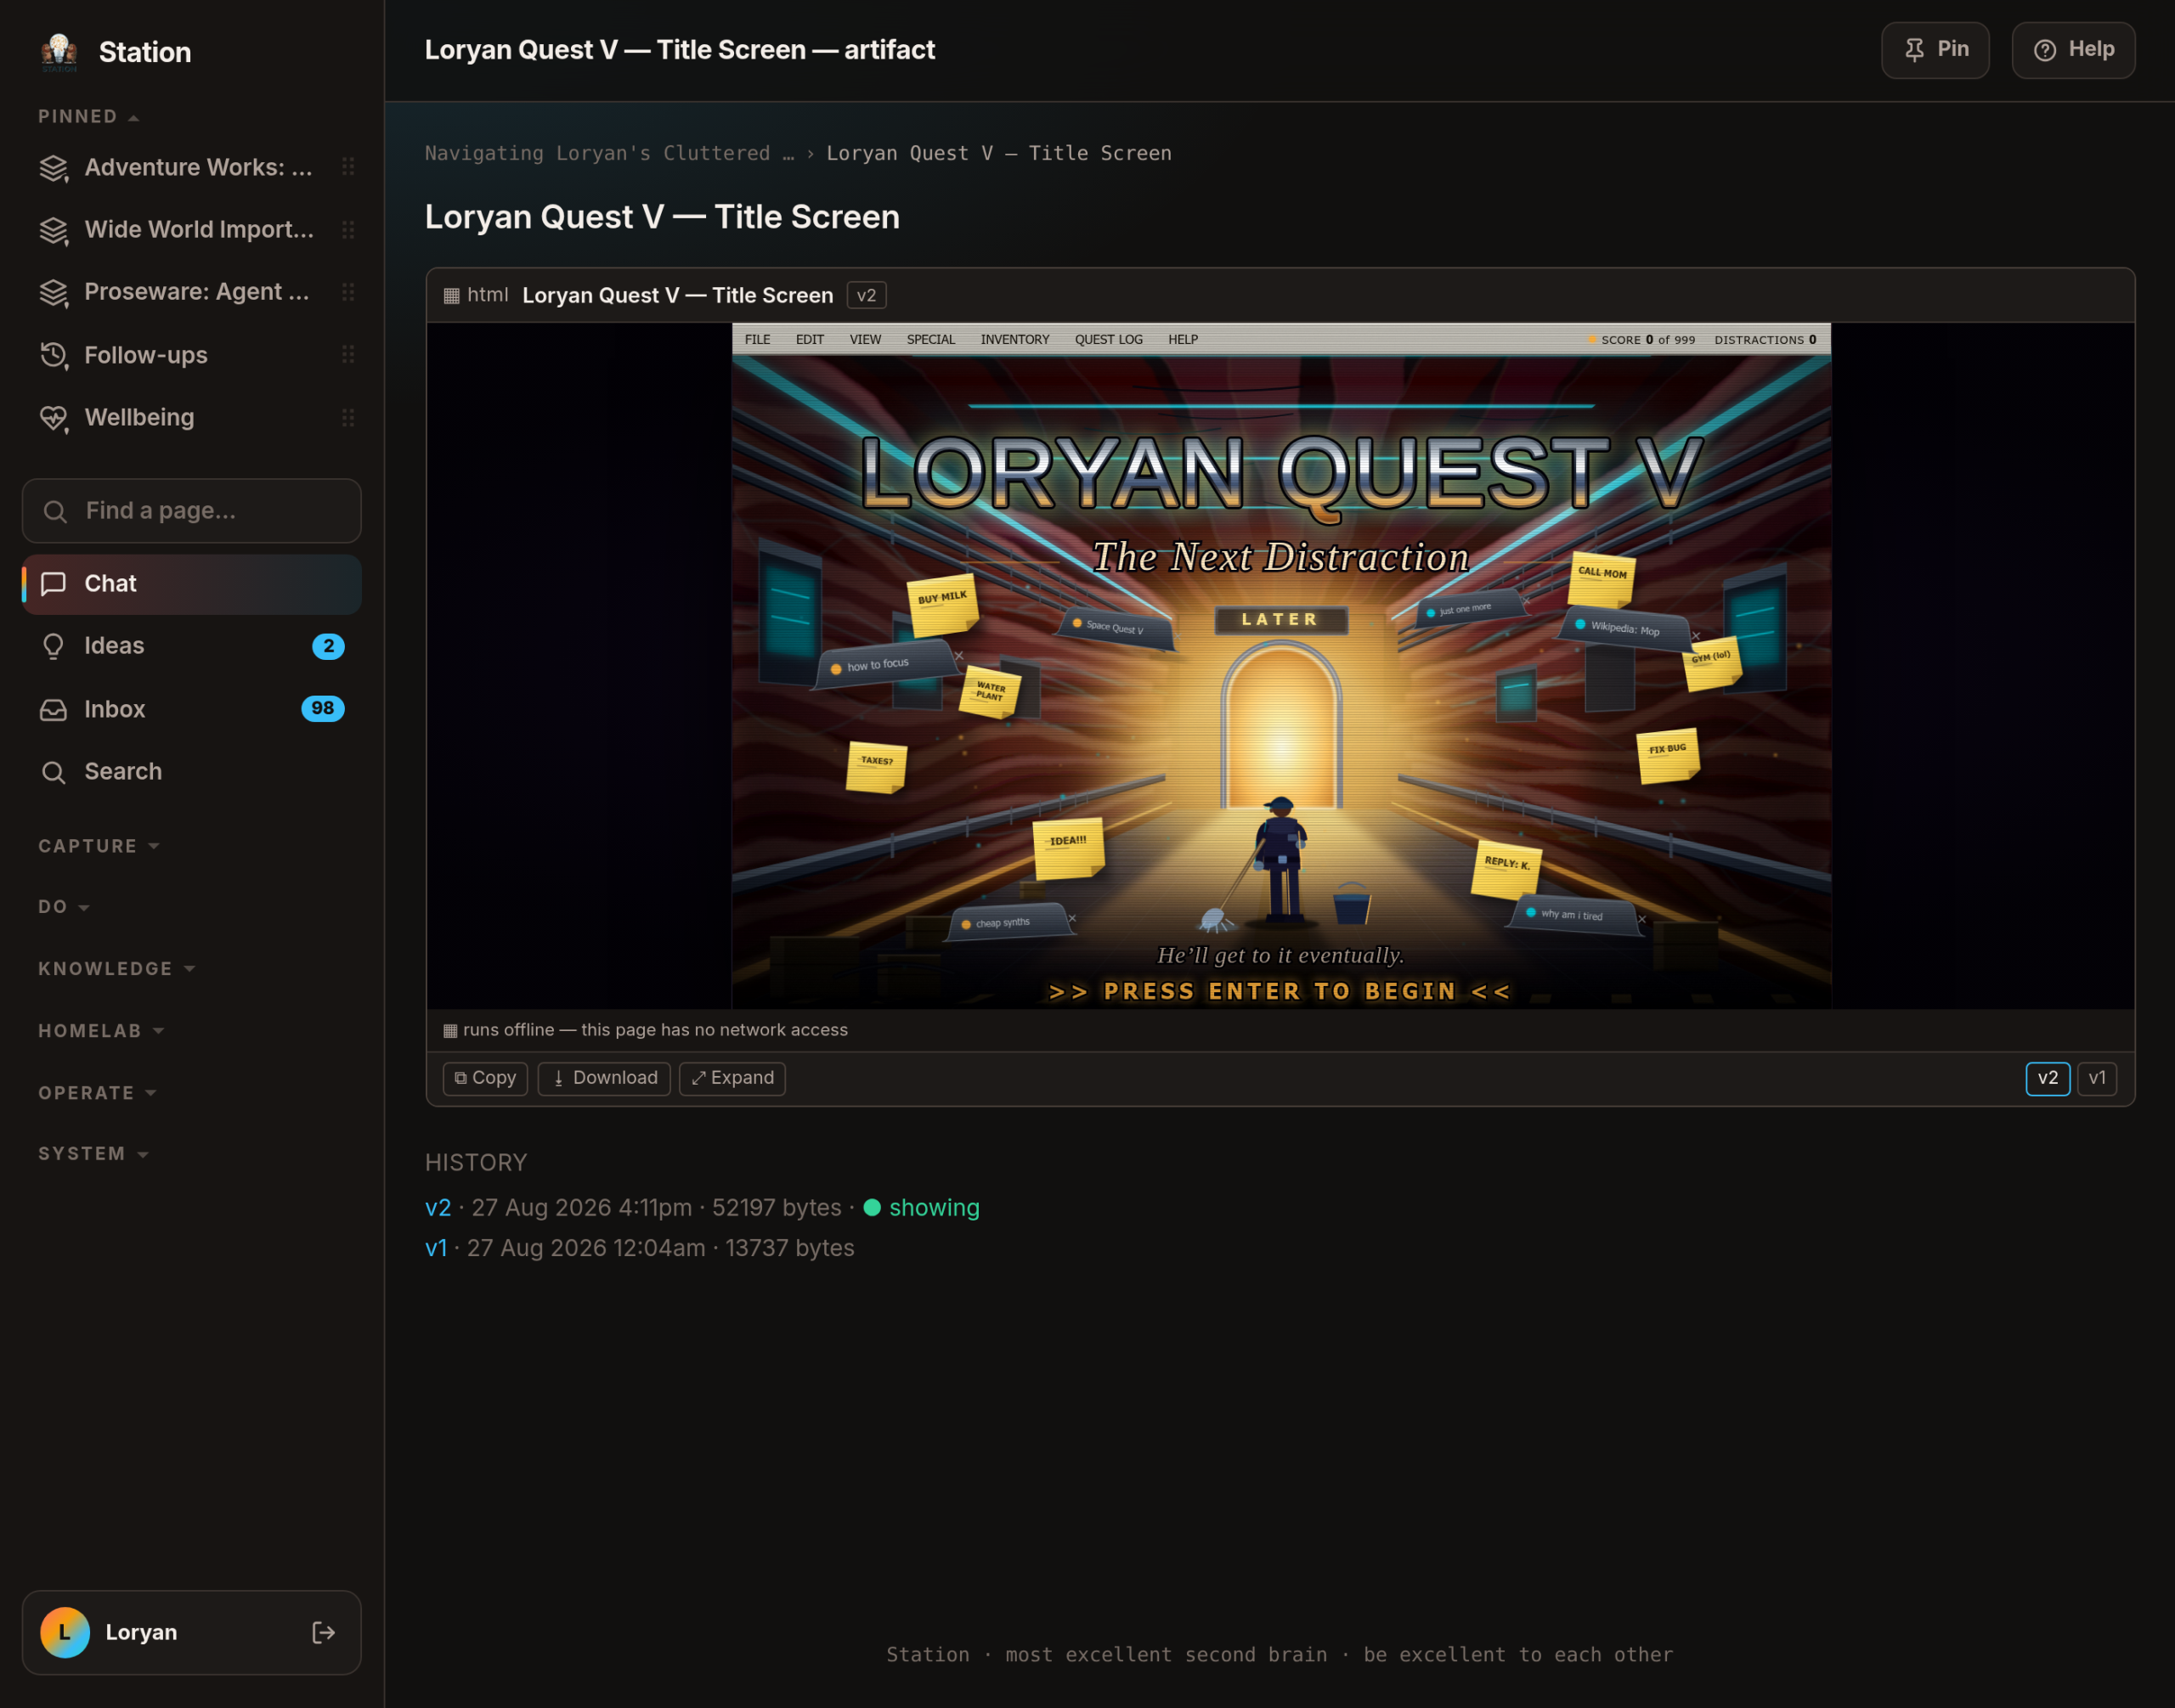Open the Ideas lightbulb item
The image size is (2175, 1708).
coord(191,646)
